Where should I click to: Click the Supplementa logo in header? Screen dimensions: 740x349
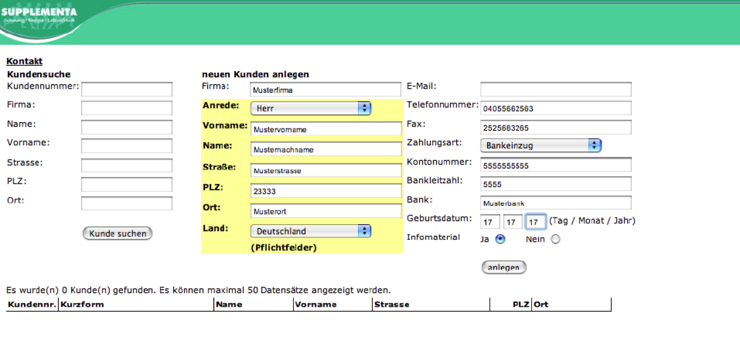click(39, 15)
